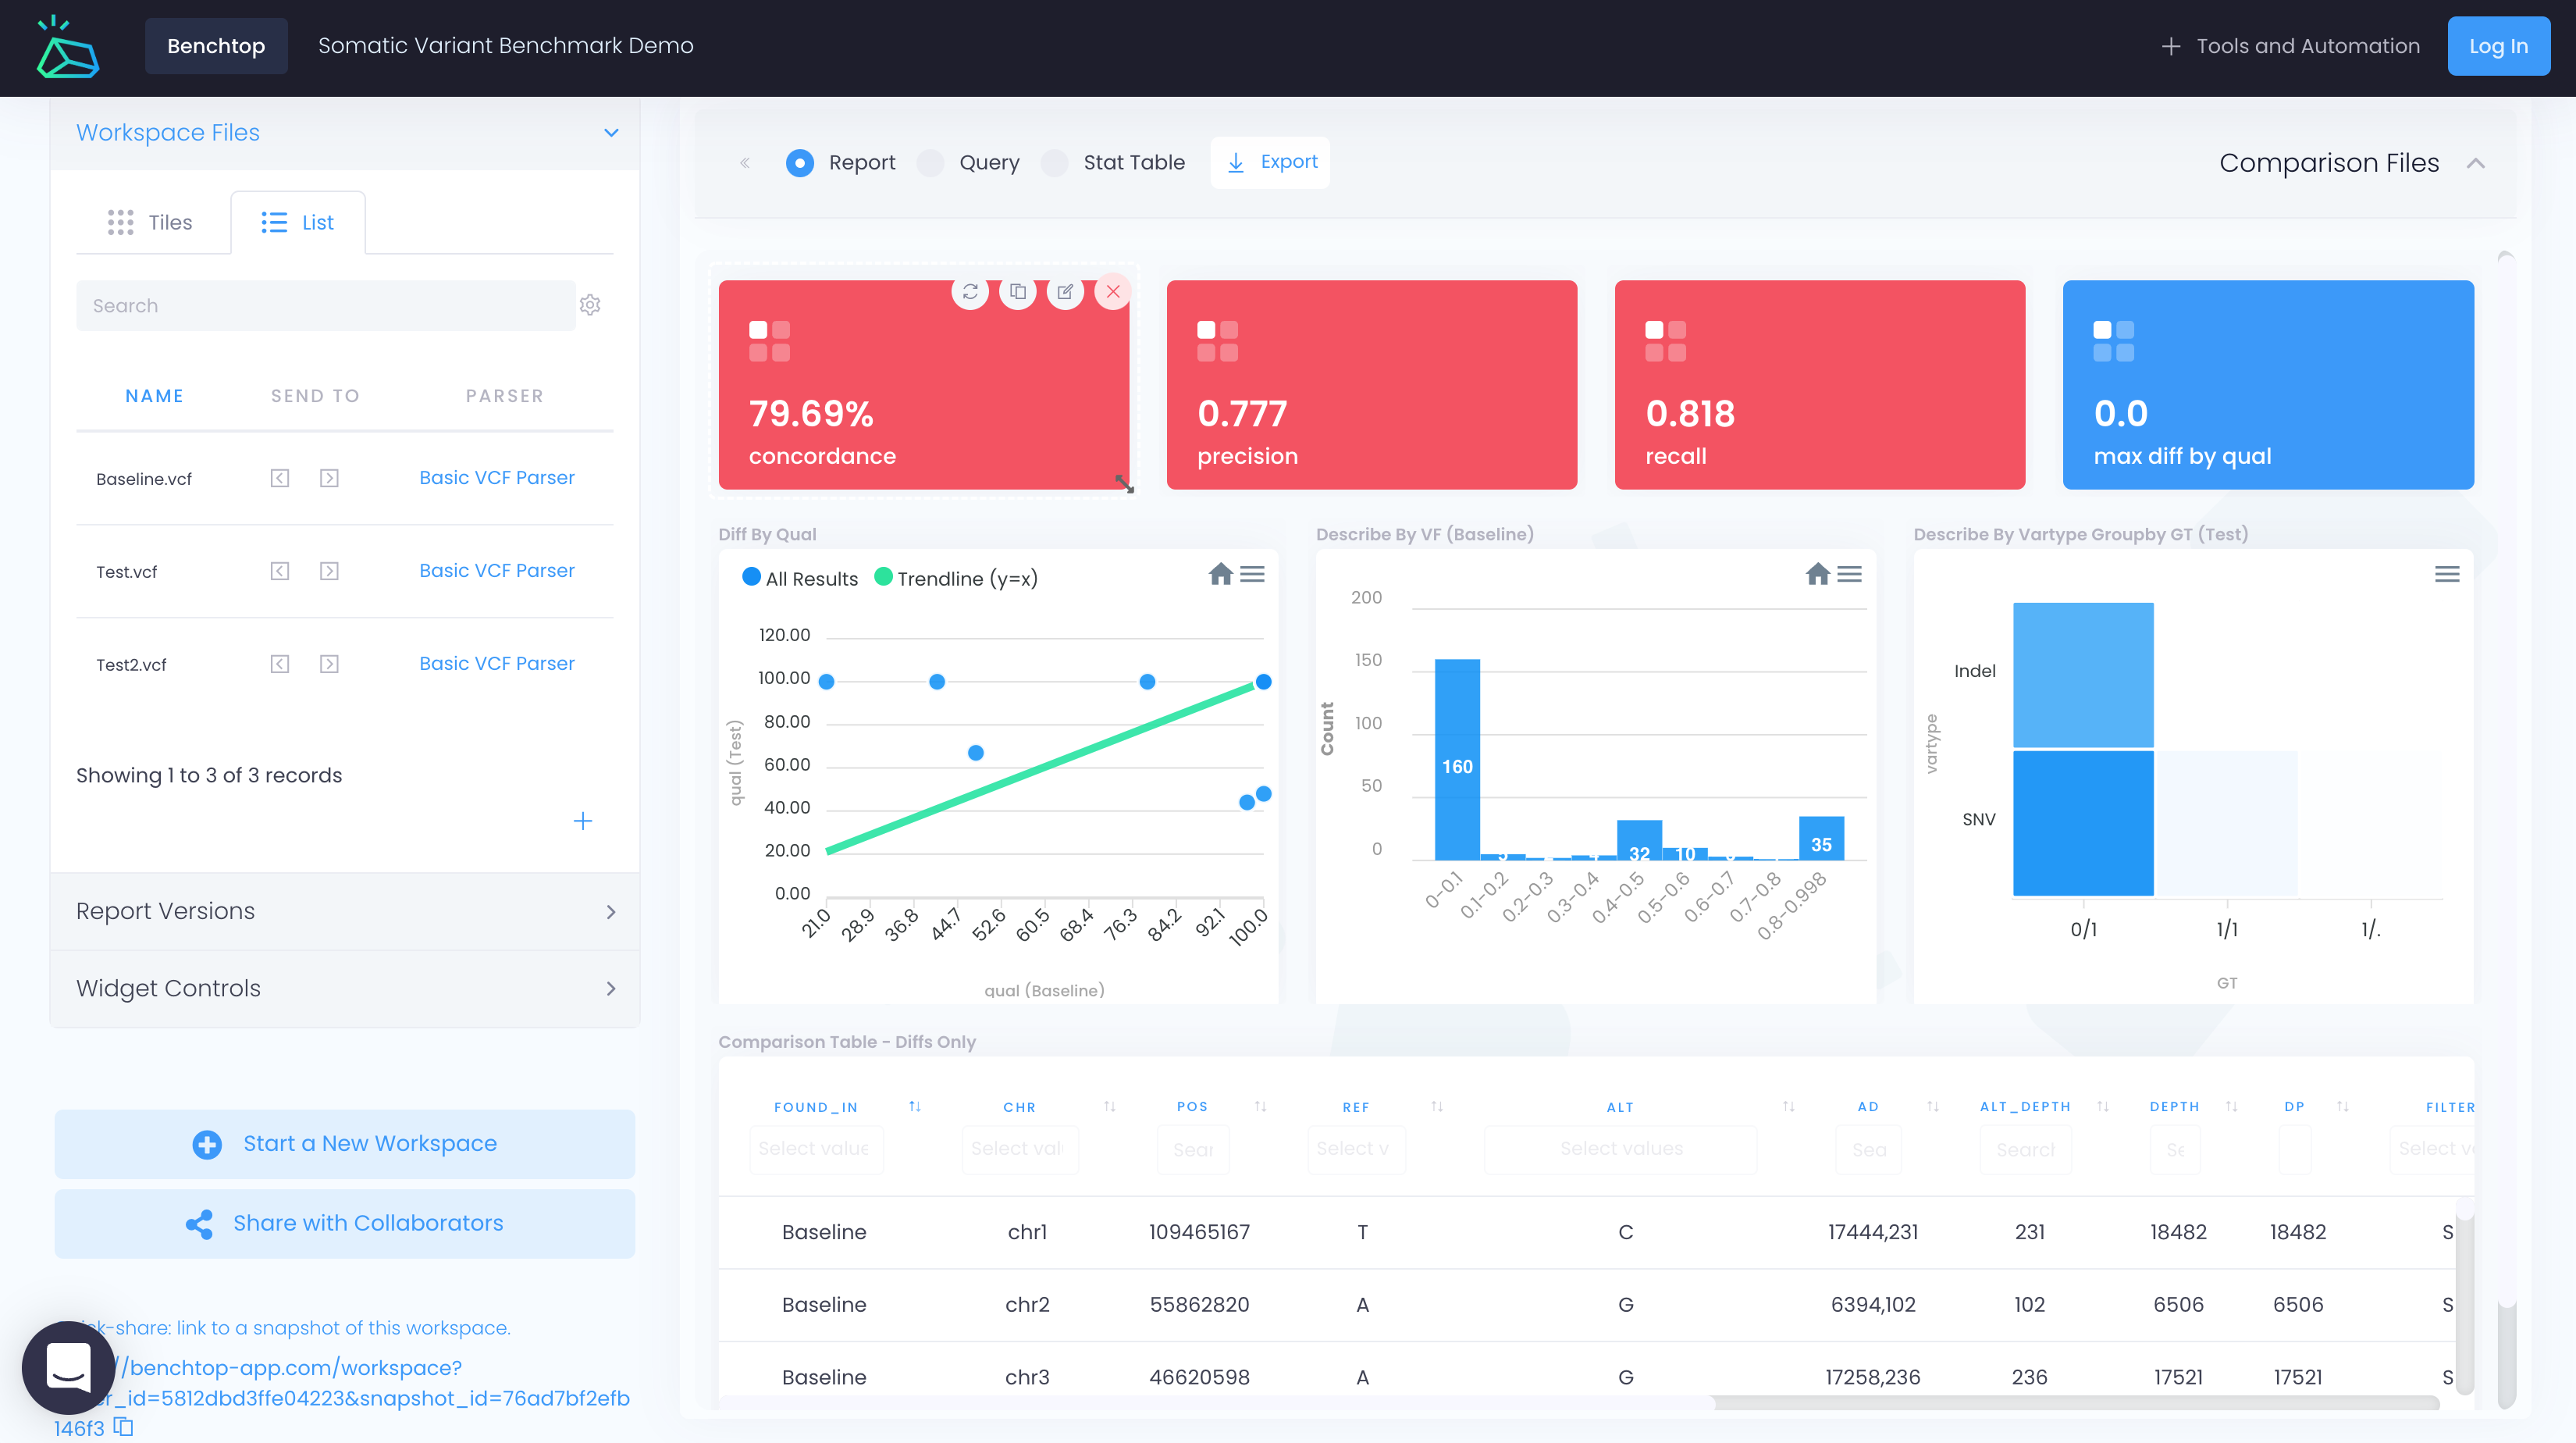This screenshot has width=2576, height=1443.
Task: Expand the Widget Controls section
Action: click(611, 988)
